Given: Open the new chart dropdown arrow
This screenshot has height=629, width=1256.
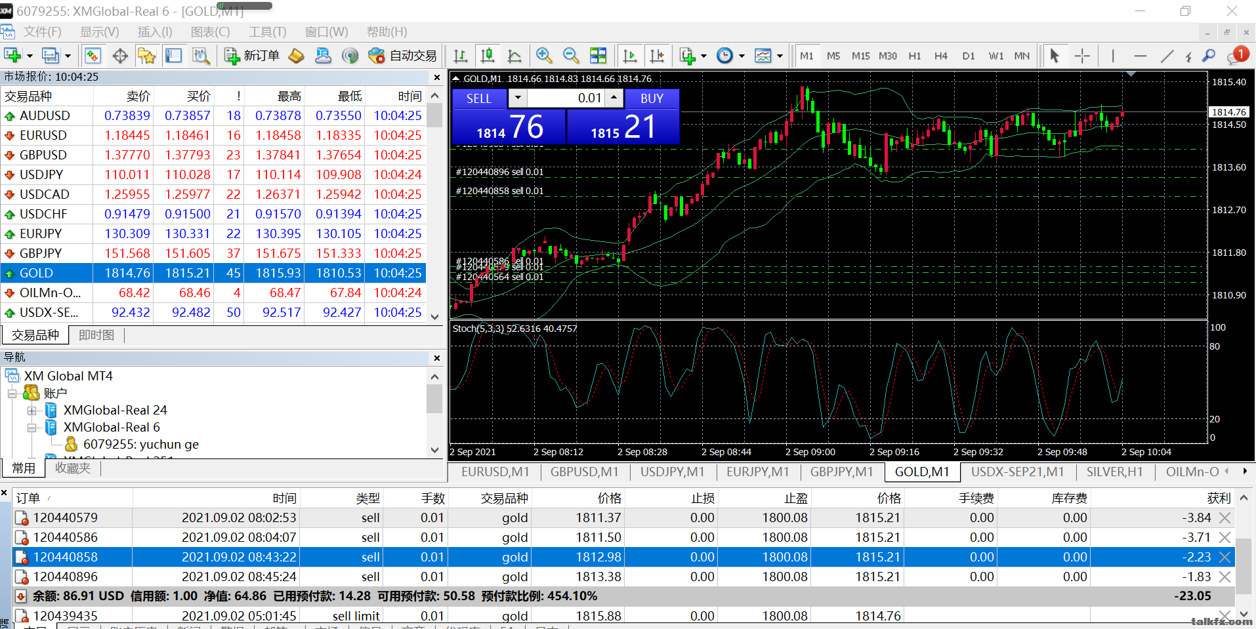Looking at the screenshot, I should pyautogui.click(x=30, y=56).
